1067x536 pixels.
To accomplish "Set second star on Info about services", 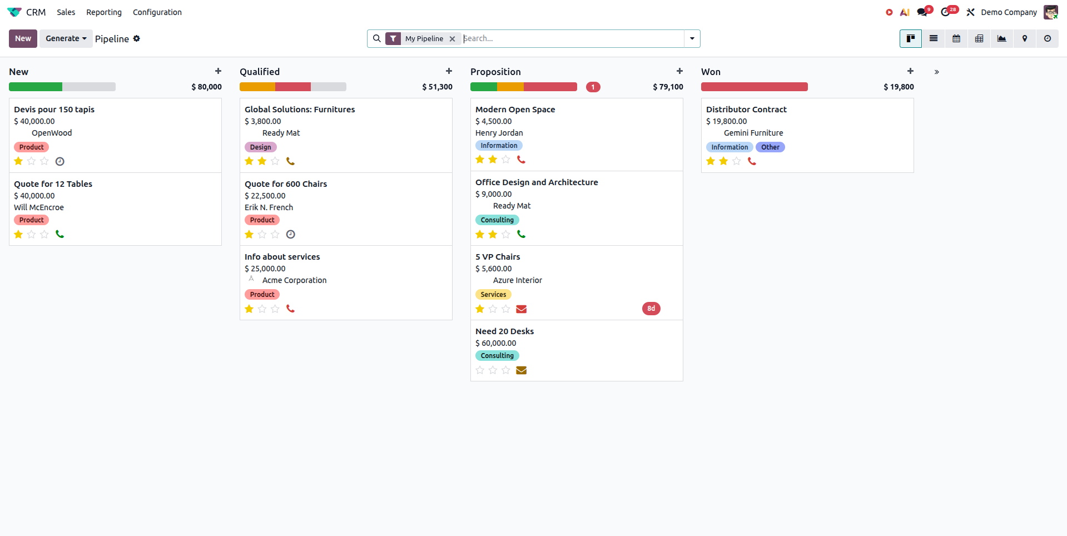I will tap(262, 309).
